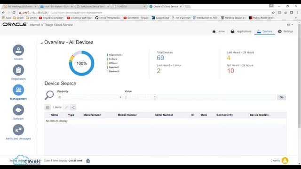The height and width of the screenshot is (169, 301).
Task: Click the Model Number column header
Action: tap(127, 115)
